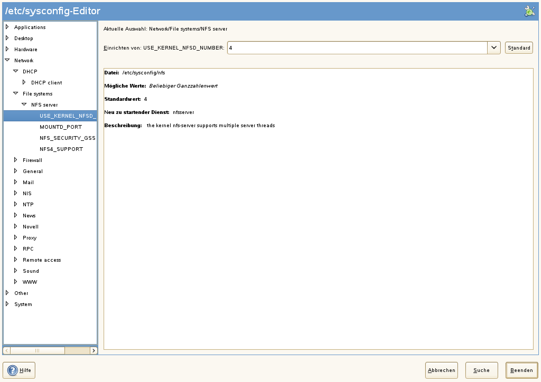The height and width of the screenshot is (382, 541).
Task: Open help with the Hilfe button label
Action: click(x=25, y=370)
